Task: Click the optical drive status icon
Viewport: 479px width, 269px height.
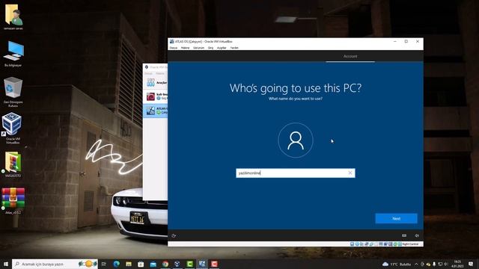Action: pos(357,244)
